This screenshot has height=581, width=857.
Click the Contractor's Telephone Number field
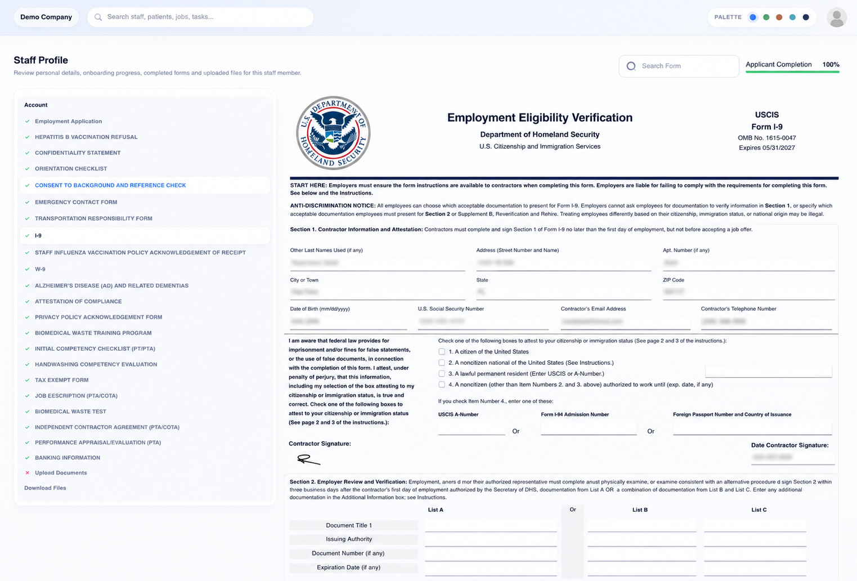point(766,321)
